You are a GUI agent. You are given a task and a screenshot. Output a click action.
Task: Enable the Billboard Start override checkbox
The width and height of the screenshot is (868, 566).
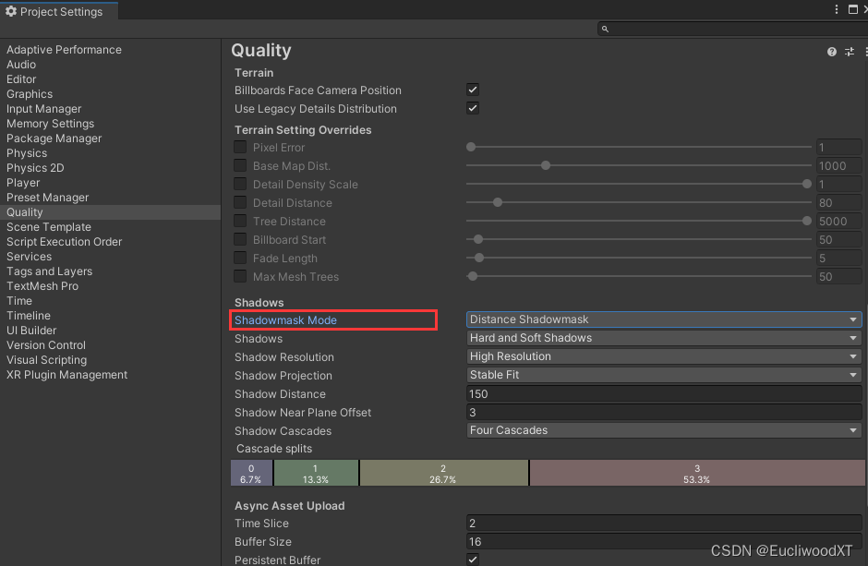[x=240, y=239]
